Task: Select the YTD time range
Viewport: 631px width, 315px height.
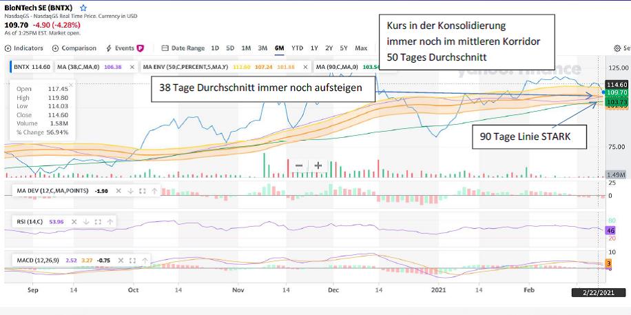Action: [298, 48]
